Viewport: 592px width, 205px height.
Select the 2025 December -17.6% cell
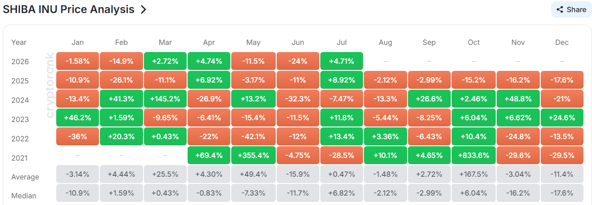click(x=562, y=80)
